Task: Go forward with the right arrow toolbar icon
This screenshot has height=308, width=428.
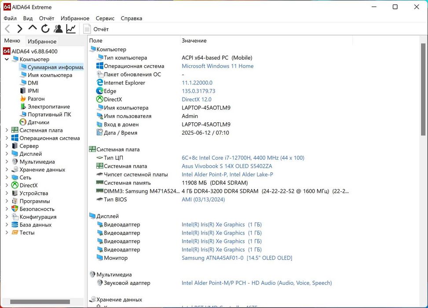Action: click(x=20, y=29)
